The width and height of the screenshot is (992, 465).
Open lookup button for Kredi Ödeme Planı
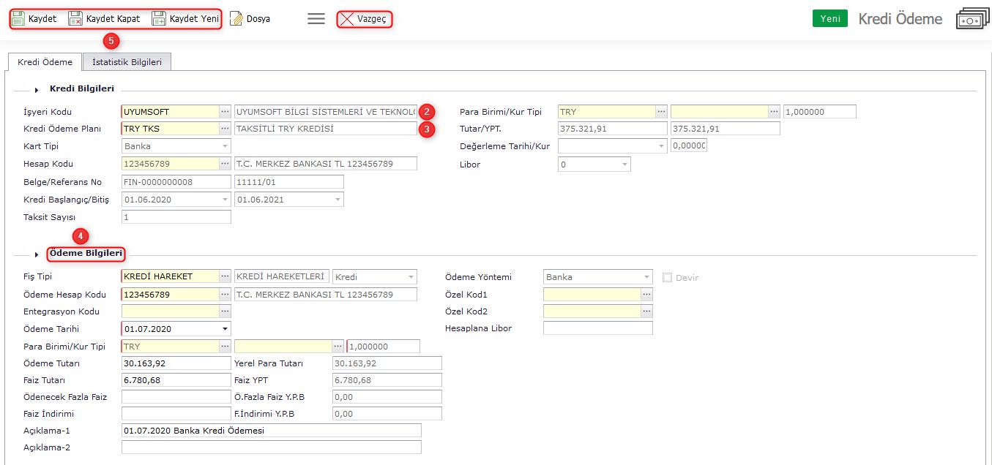pos(225,129)
